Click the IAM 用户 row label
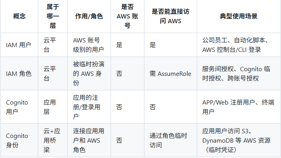Viewport: 281px width, 158px height. click(x=18, y=45)
